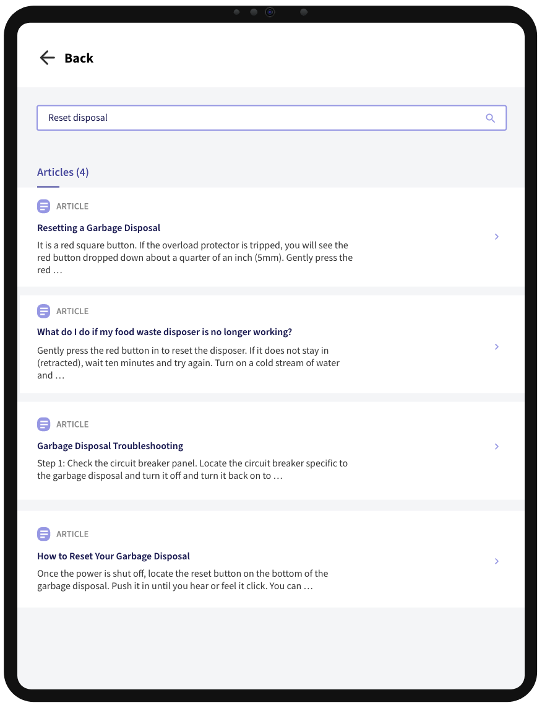Click the article icon next to Garbage Disposal Troubleshooting
This screenshot has height=713, width=542.
pyautogui.click(x=43, y=424)
